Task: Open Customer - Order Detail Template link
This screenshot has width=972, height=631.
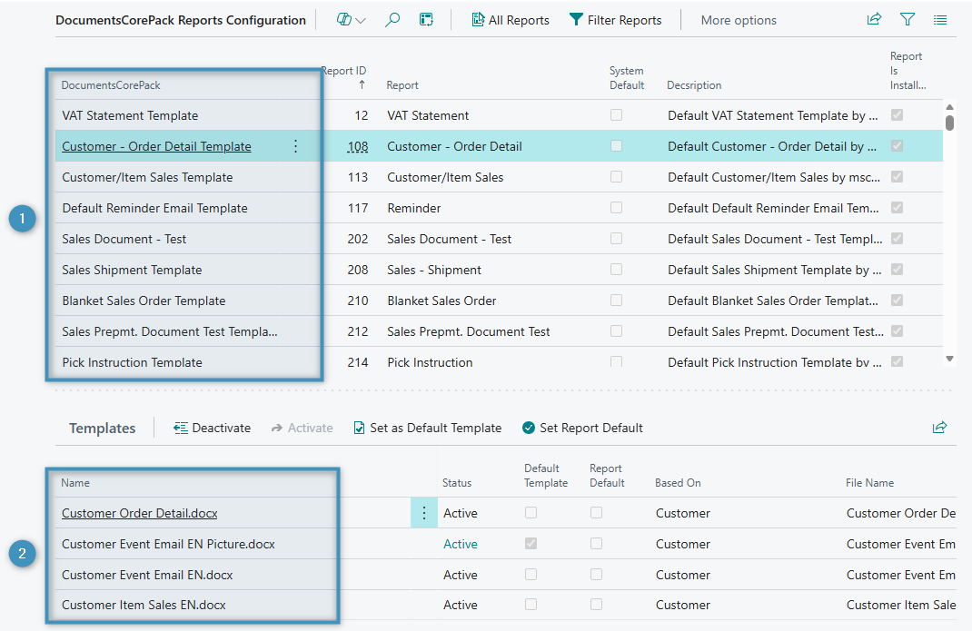Action: click(156, 146)
